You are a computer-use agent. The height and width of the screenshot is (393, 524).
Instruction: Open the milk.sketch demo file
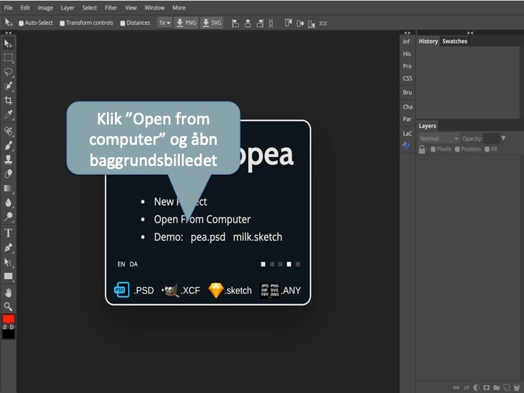[258, 237]
